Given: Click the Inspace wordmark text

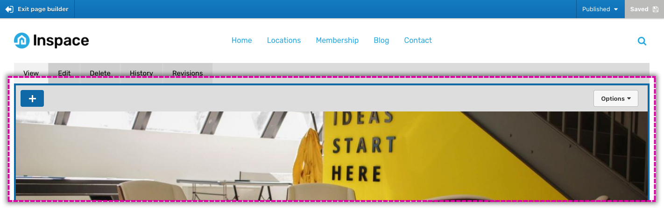Looking at the screenshot, I should (x=61, y=41).
